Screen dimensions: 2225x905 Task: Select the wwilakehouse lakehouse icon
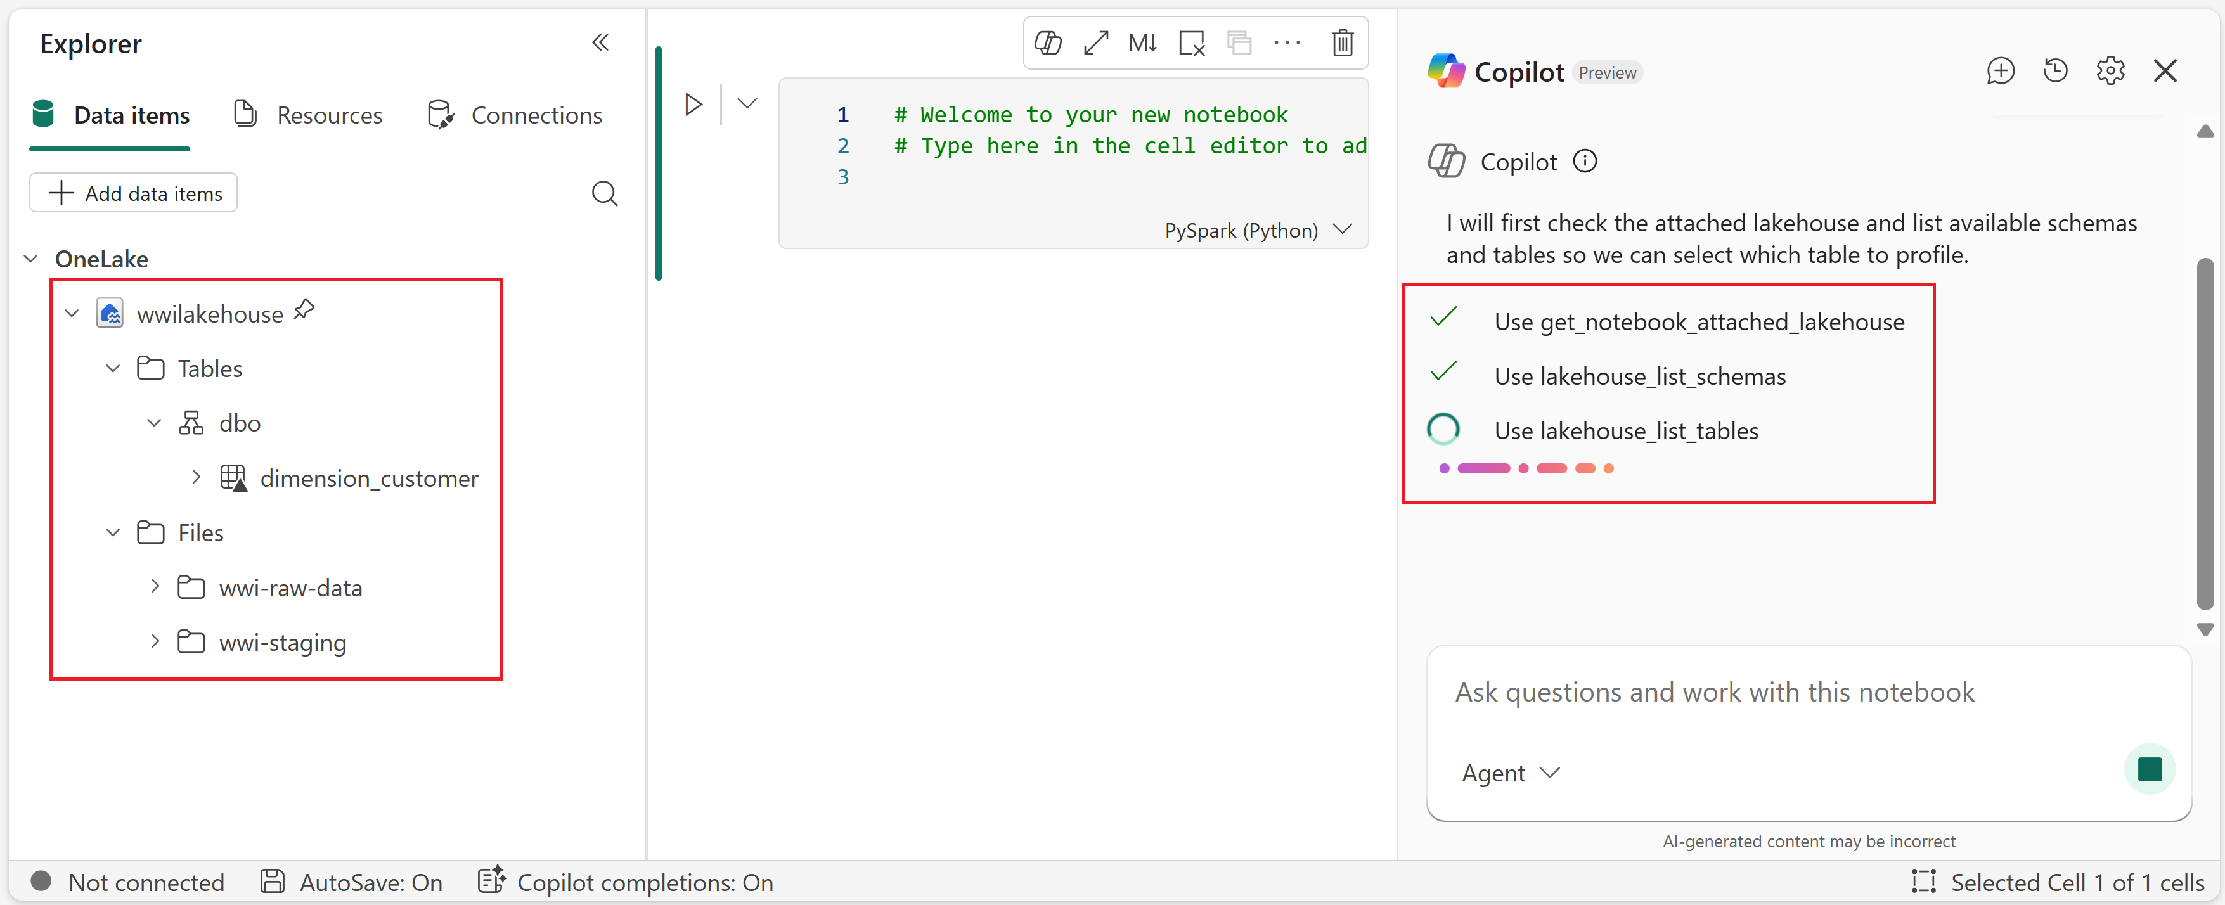(x=110, y=314)
